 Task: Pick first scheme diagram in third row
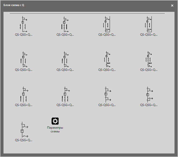[23, 94]
